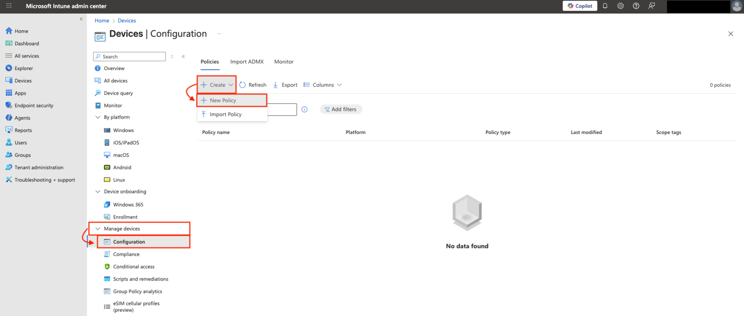This screenshot has width=744, height=316.
Task: Open the more options ellipsis by title
Action: 219,34
